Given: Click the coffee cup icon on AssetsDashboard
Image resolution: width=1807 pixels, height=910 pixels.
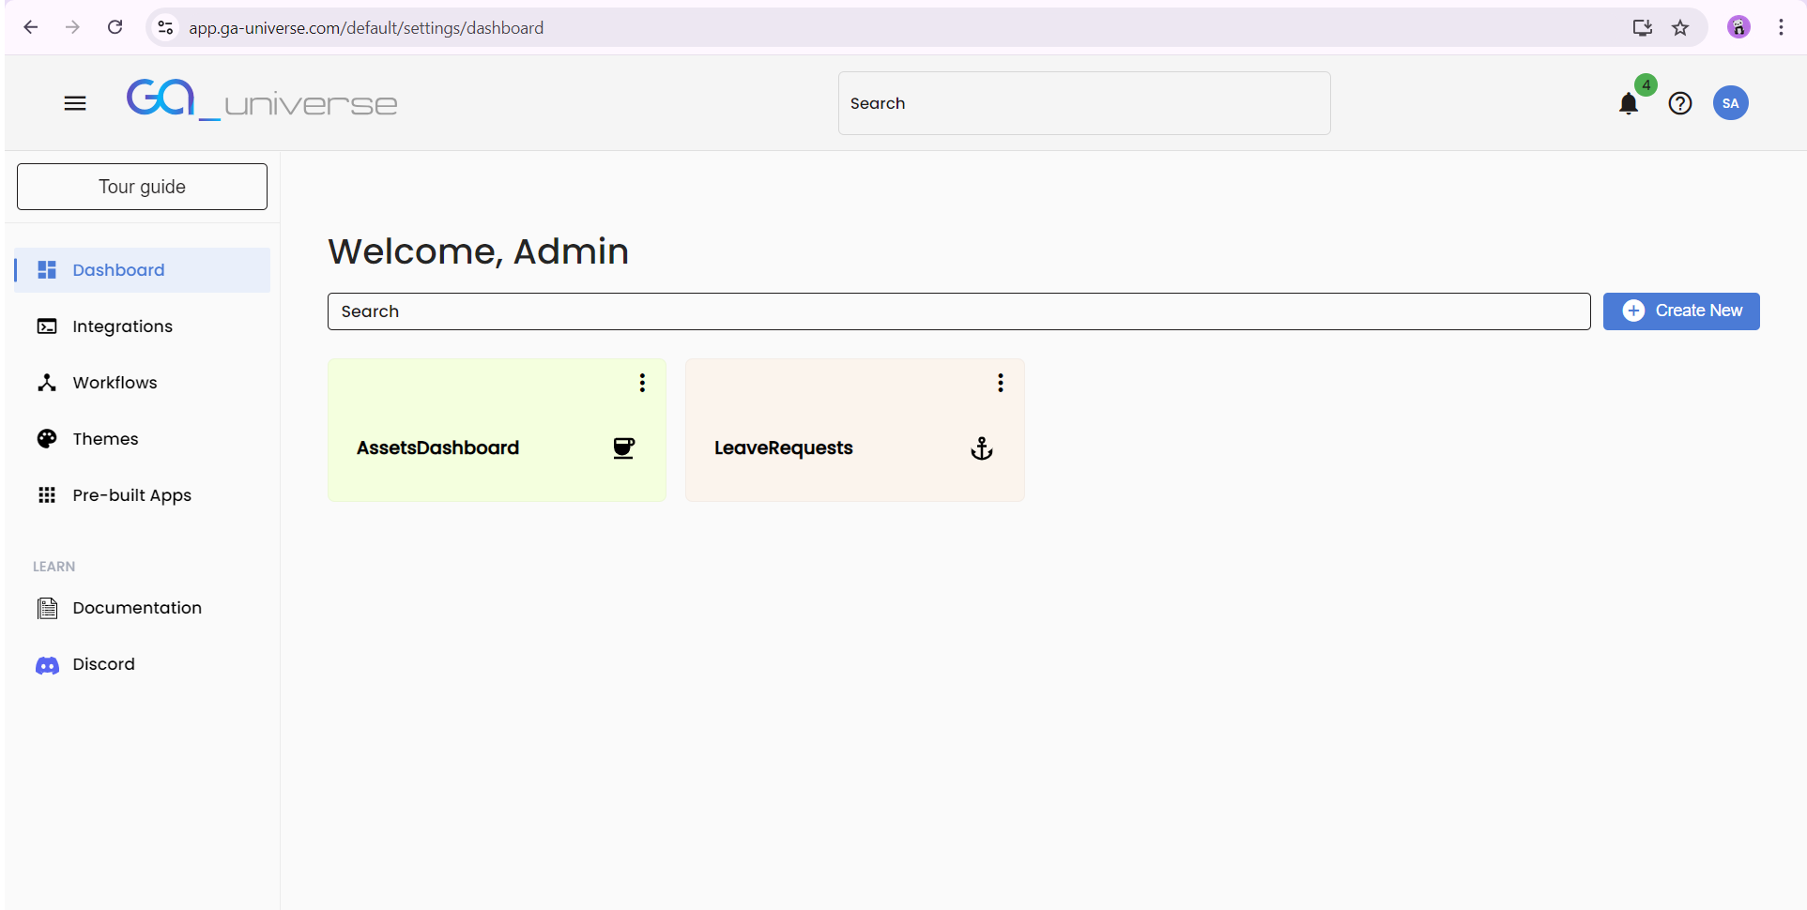Looking at the screenshot, I should [x=623, y=448].
